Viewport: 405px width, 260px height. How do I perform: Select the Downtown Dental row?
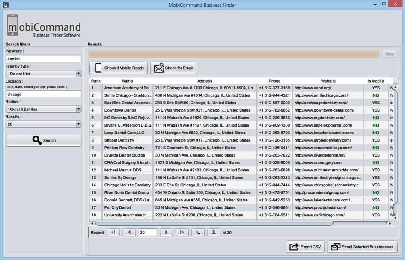point(241,110)
